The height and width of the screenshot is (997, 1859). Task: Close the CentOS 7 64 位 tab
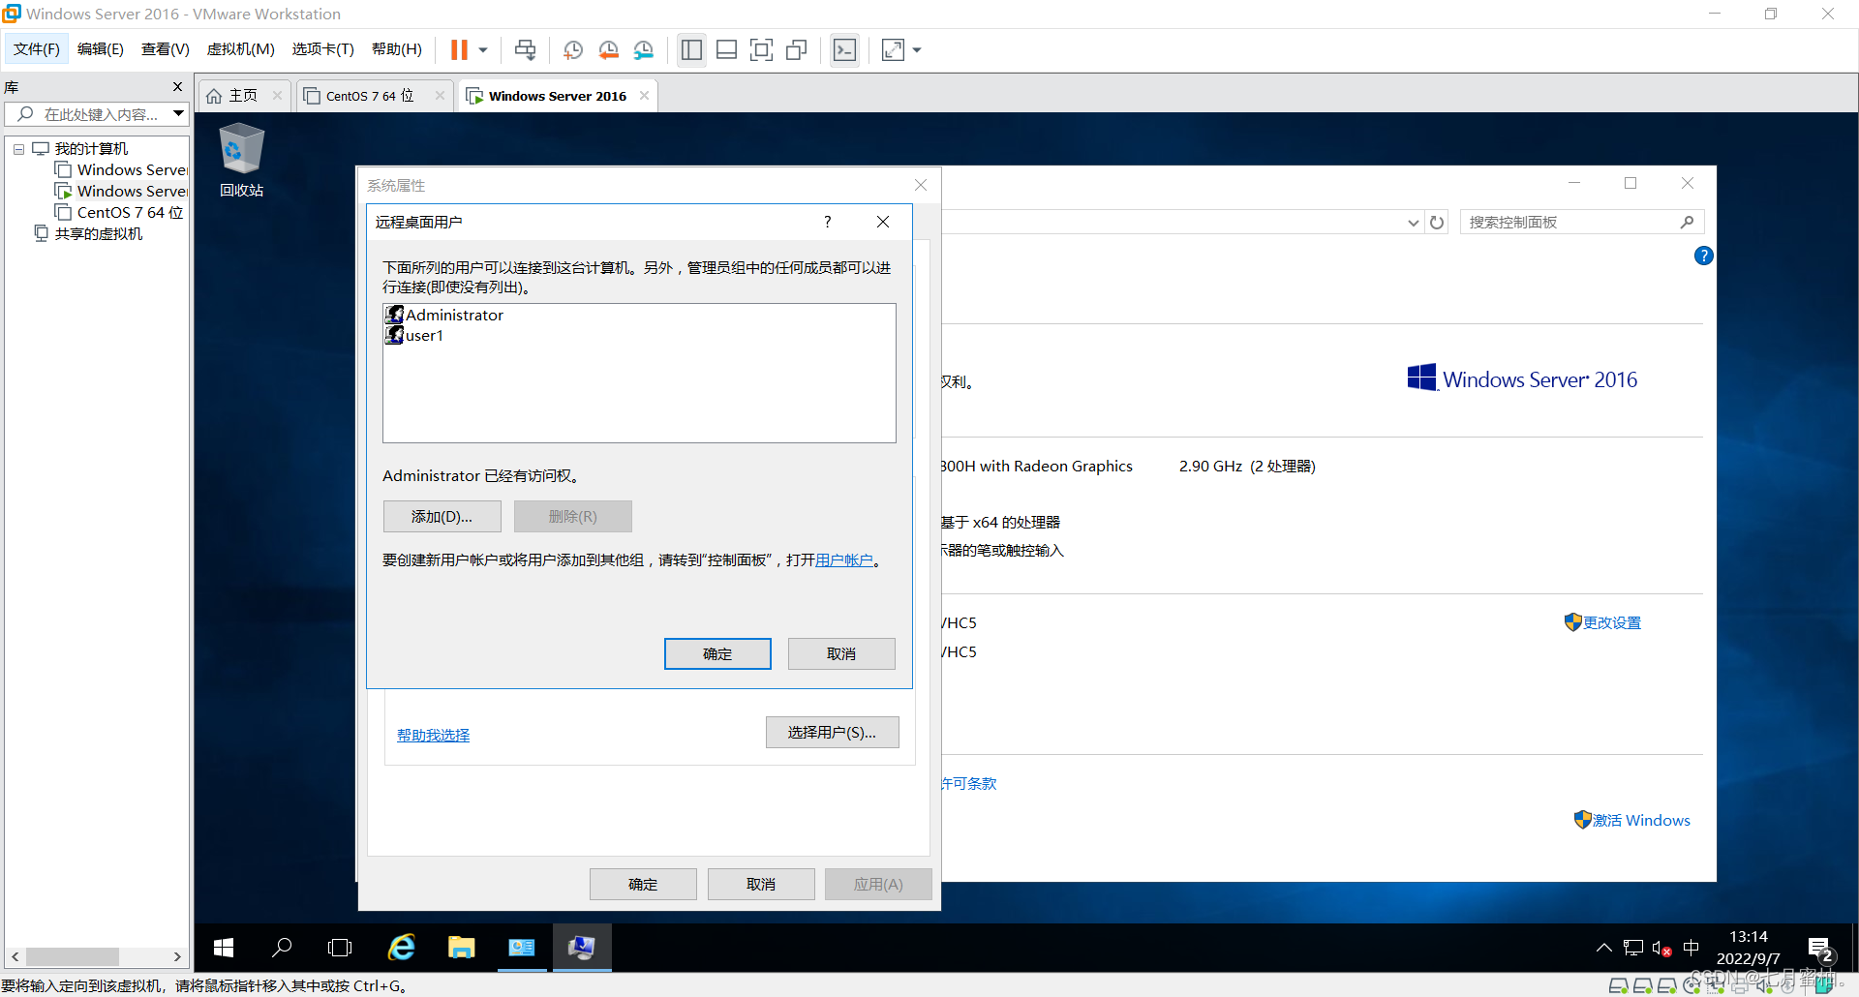click(x=440, y=96)
